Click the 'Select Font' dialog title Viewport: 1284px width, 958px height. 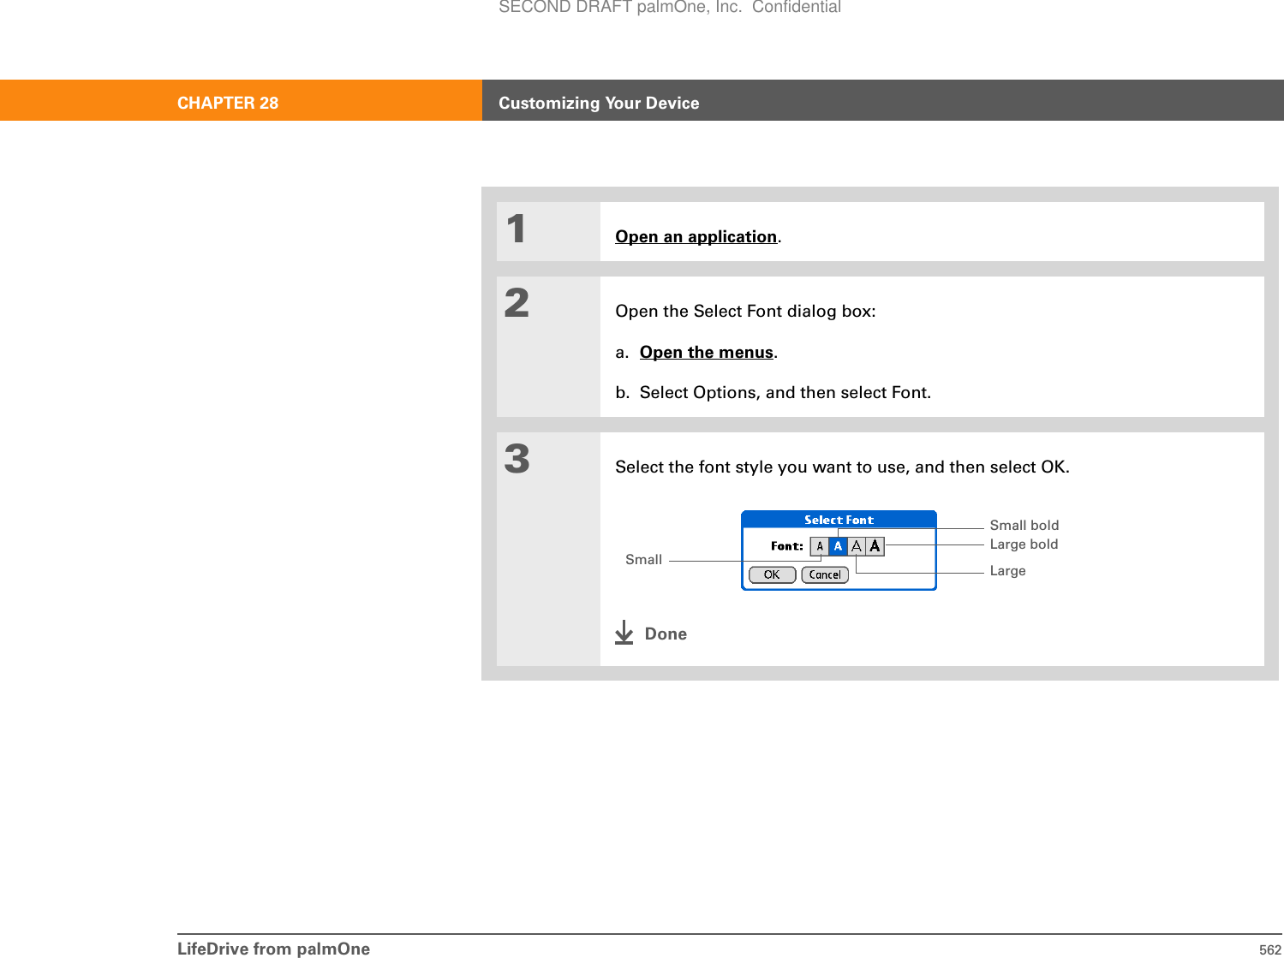[x=839, y=520]
